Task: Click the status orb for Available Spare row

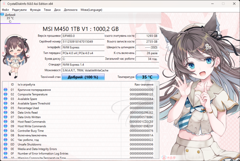Action: point(5,99)
